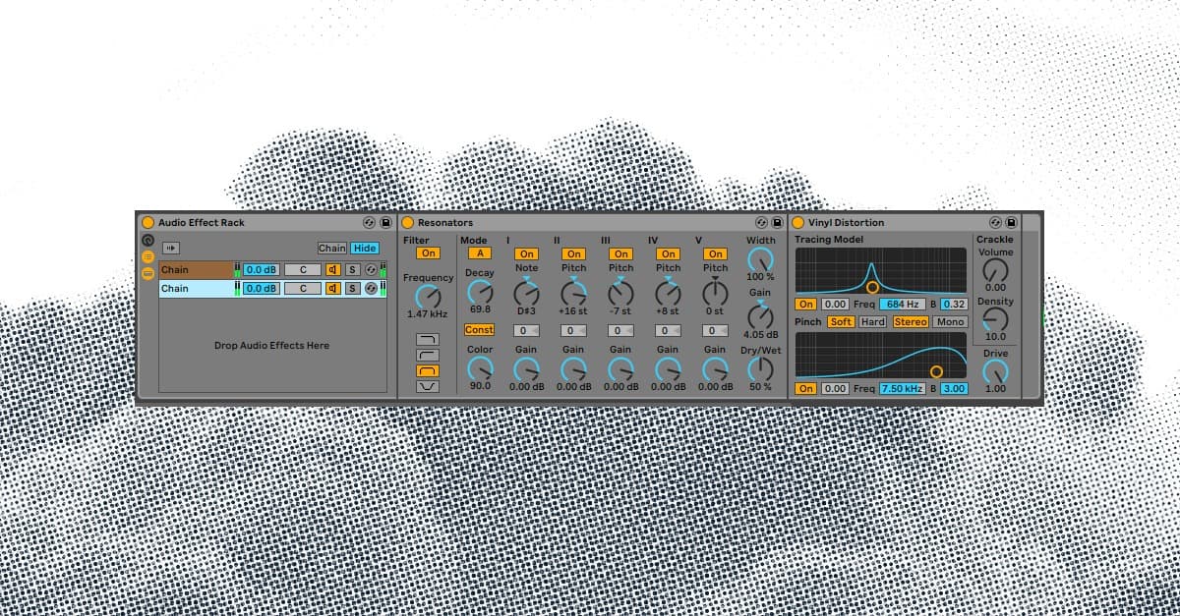
Task: Click the Resonators Dry/Wet knob
Action: 760,368
